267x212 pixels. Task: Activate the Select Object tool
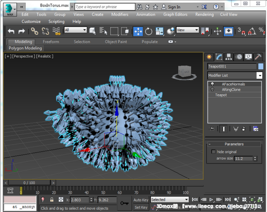pos(93,31)
